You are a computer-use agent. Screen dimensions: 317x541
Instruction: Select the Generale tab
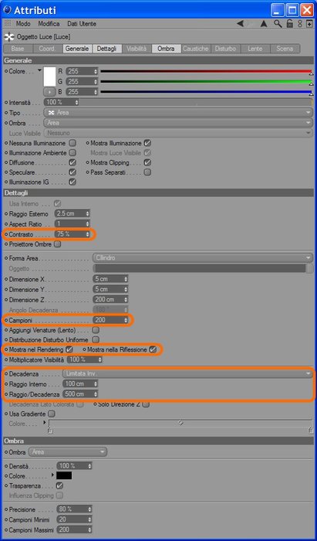[77, 49]
